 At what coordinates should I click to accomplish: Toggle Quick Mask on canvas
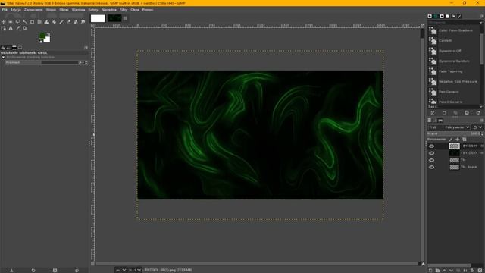[92, 264]
